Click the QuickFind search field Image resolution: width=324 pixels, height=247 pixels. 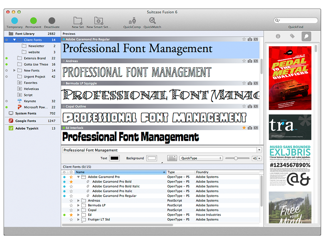(x=296, y=20)
